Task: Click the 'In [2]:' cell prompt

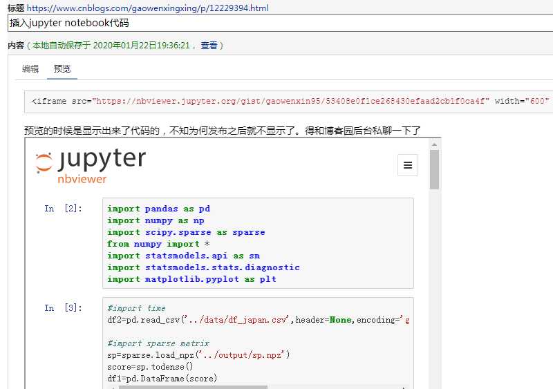Action: 63,209
